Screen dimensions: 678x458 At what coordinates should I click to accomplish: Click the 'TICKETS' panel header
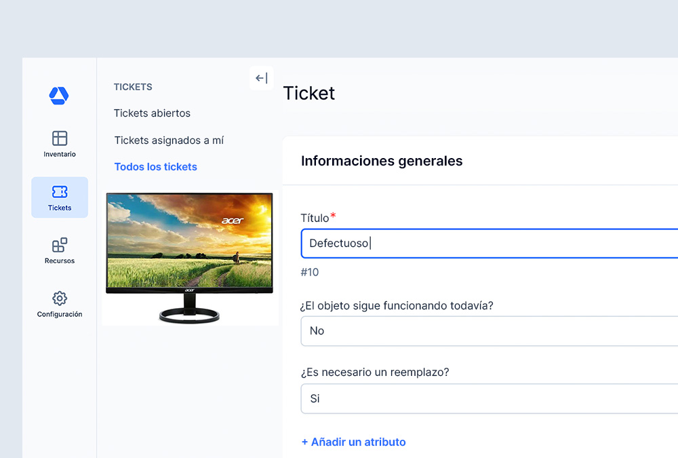click(133, 87)
